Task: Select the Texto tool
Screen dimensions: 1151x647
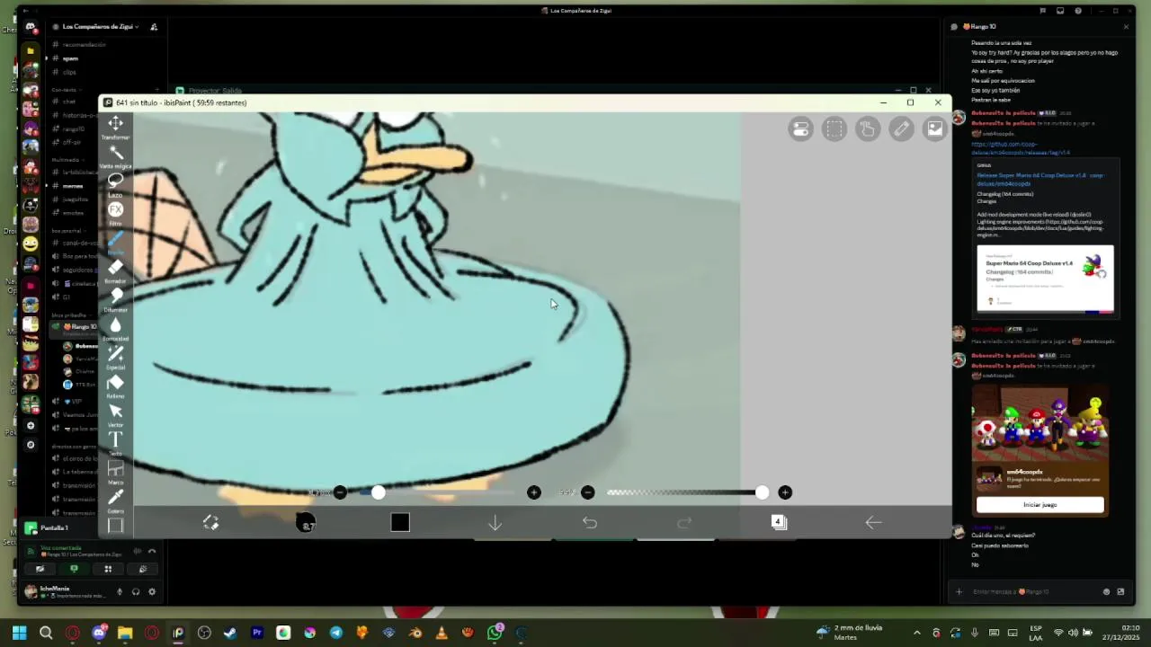Action: [x=115, y=441]
